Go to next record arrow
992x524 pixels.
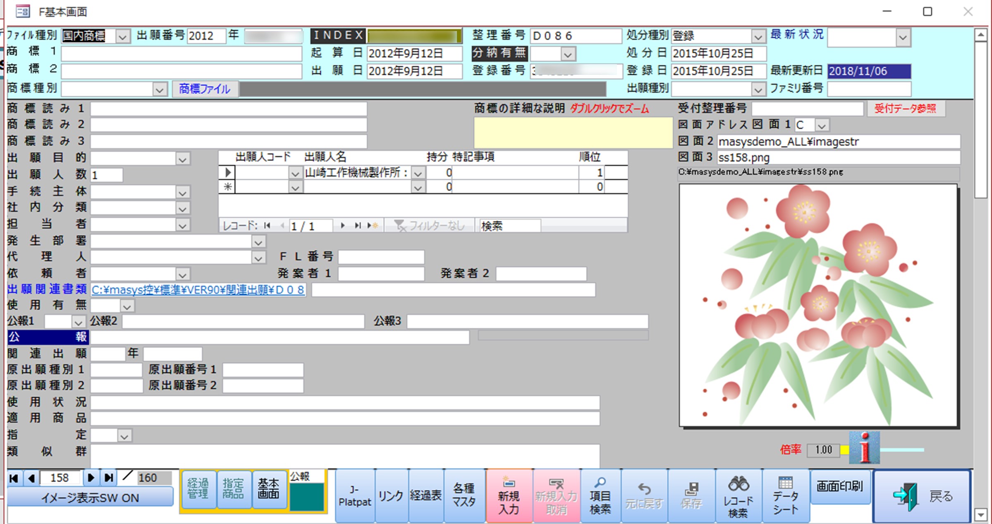click(x=91, y=478)
